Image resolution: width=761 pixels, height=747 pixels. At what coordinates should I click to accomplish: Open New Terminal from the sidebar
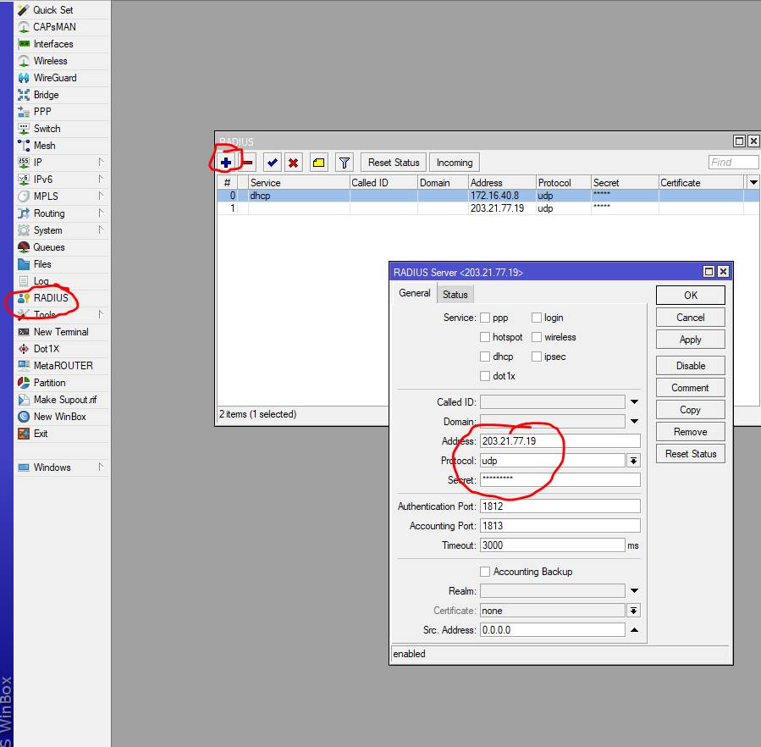click(x=60, y=332)
